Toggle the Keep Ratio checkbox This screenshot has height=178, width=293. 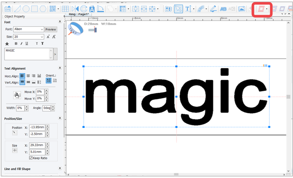(31, 158)
